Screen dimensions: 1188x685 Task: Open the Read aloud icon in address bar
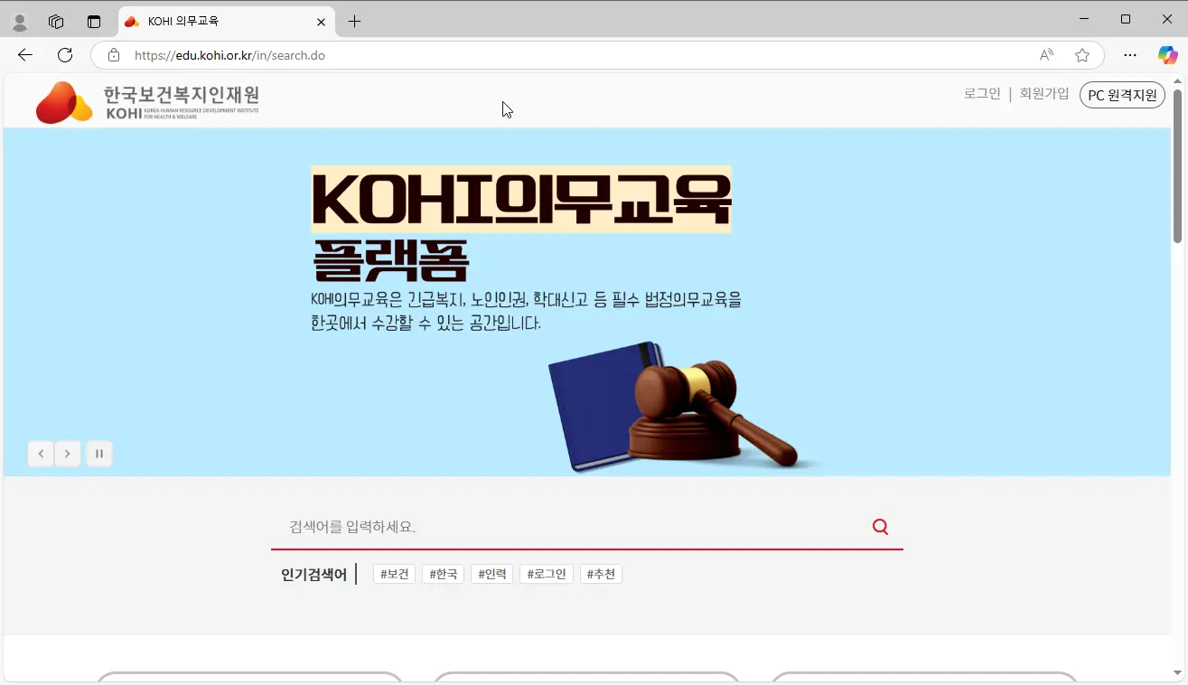coord(1046,55)
